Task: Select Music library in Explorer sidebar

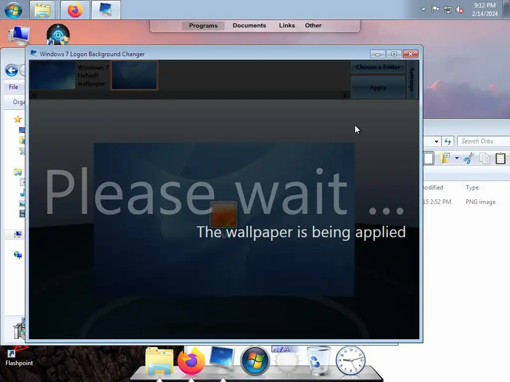Action: pos(22,193)
